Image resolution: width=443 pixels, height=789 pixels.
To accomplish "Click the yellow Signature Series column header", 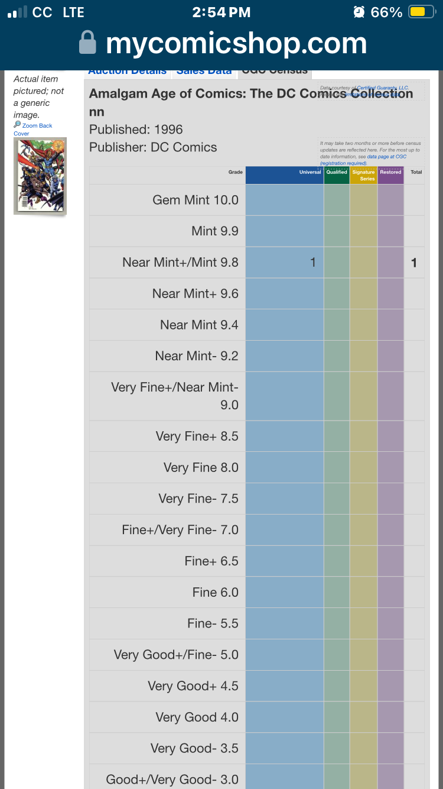I will click(363, 175).
